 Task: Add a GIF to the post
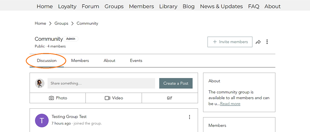tap(170, 98)
